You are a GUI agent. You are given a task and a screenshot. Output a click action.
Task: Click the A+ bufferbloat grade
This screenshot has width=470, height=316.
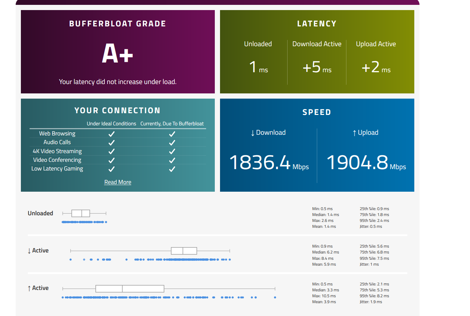point(117,54)
